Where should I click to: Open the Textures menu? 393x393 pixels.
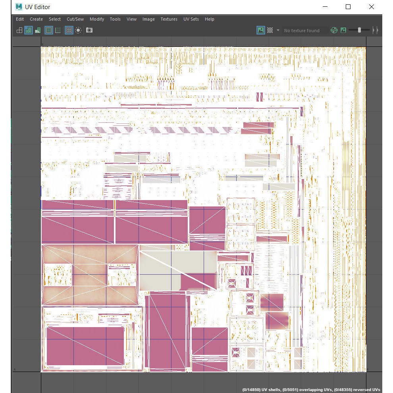click(169, 19)
